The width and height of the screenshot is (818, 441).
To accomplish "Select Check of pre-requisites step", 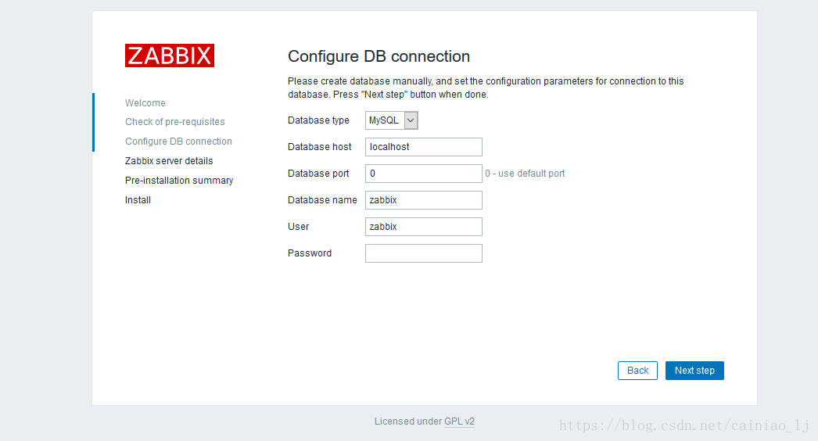I will (x=174, y=122).
